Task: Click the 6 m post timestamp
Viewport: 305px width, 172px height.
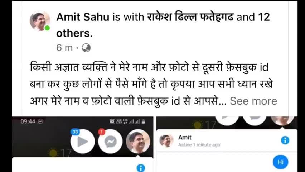Action: tap(64, 48)
